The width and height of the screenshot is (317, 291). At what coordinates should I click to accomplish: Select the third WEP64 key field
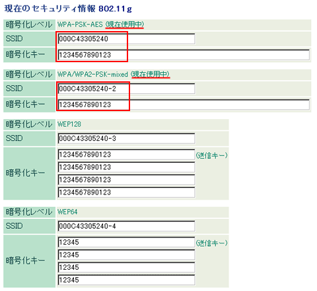coord(126,268)
